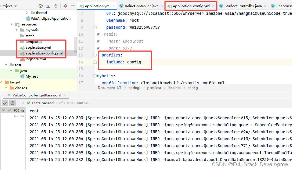
Task: Select the child test result 608 ms
Action: coord(19,116)
